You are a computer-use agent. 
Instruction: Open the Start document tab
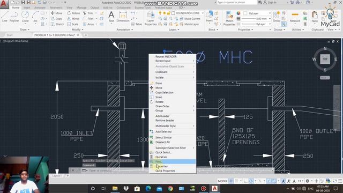(10, 35)
